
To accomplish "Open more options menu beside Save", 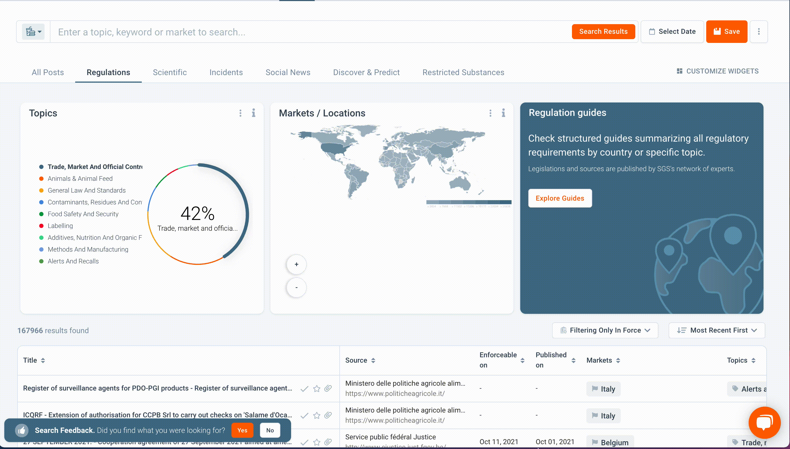I will click(x=759, y=32).
